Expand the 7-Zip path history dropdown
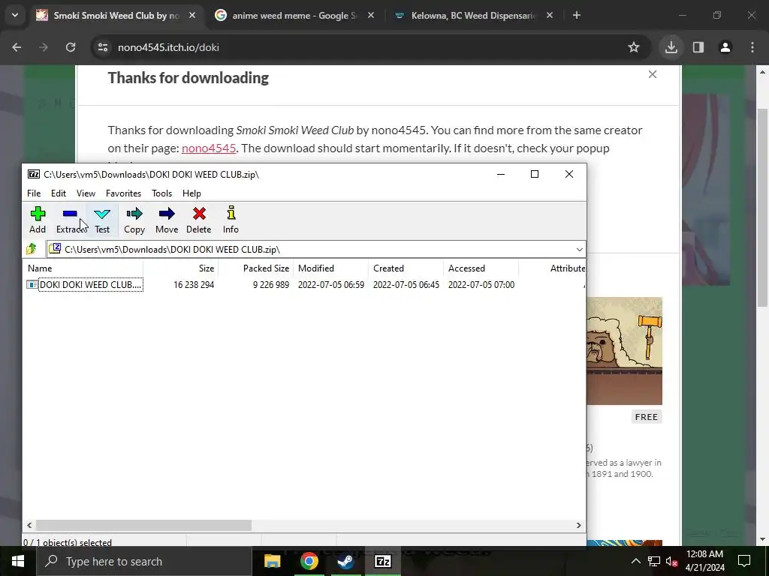The image size is (769, 576). pyautogui.click(x=579, y=249)
